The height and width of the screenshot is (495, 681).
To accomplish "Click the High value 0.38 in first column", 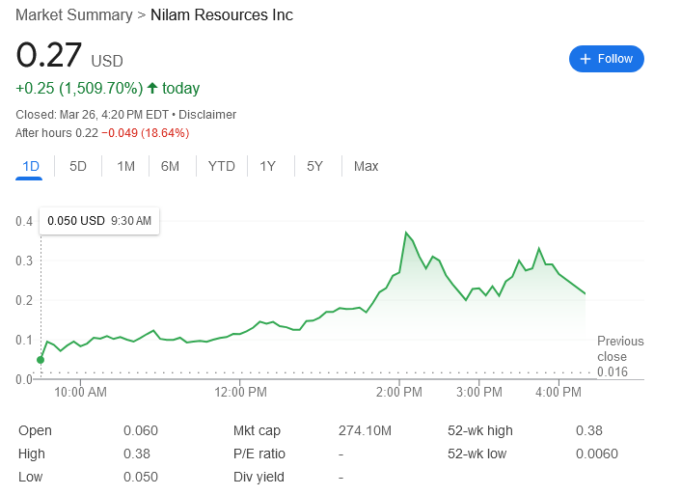I will 137,454.
